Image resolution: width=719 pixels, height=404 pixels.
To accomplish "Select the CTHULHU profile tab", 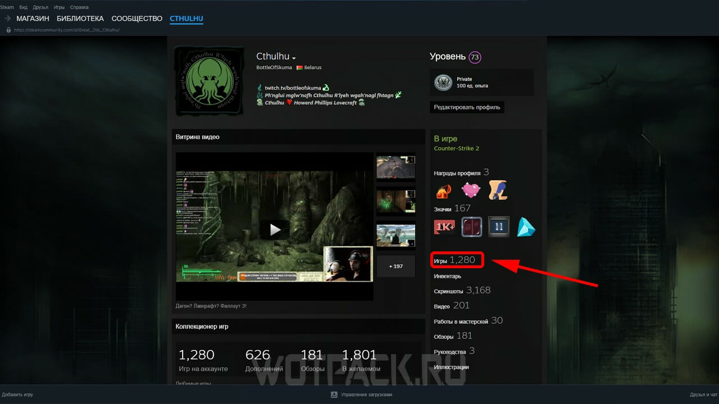I will click(x=186, y=19).
